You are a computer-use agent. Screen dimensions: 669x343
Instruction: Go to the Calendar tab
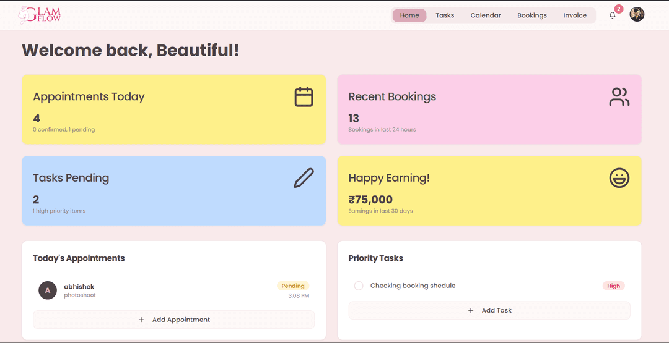[x=486, y=15]
